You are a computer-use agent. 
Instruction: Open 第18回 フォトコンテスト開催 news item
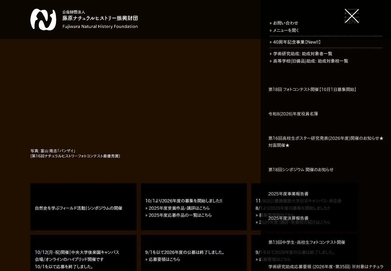pos(313,89)
